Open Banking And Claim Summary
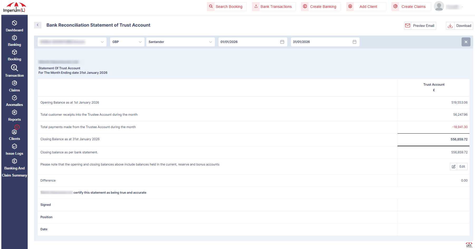This screenshot has width=475, height=249. pos(14,161)
